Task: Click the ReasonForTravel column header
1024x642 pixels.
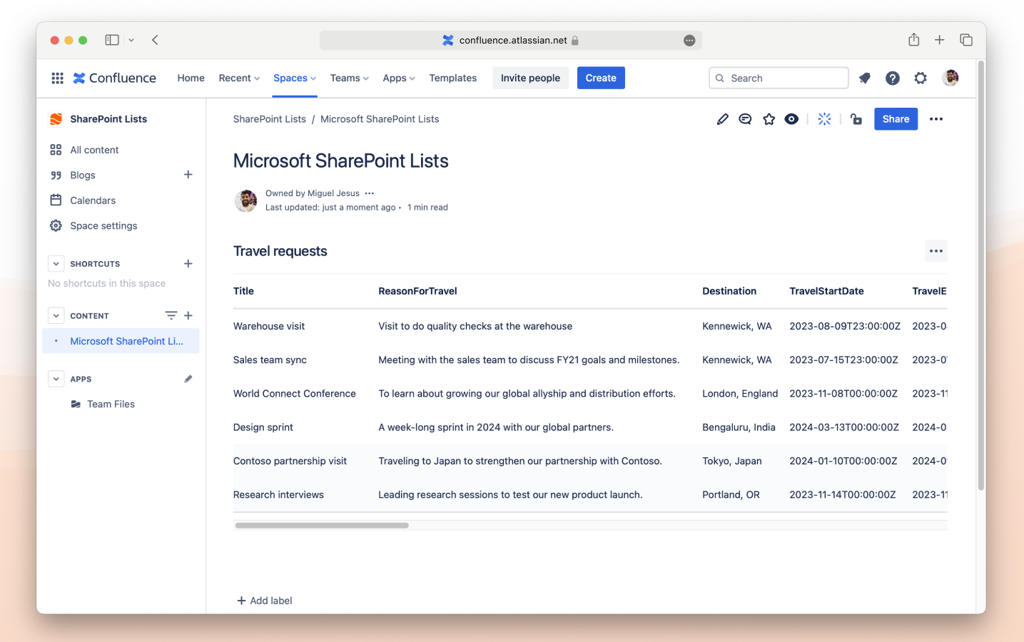Action: pyautogui.click(x=417, y=291)
